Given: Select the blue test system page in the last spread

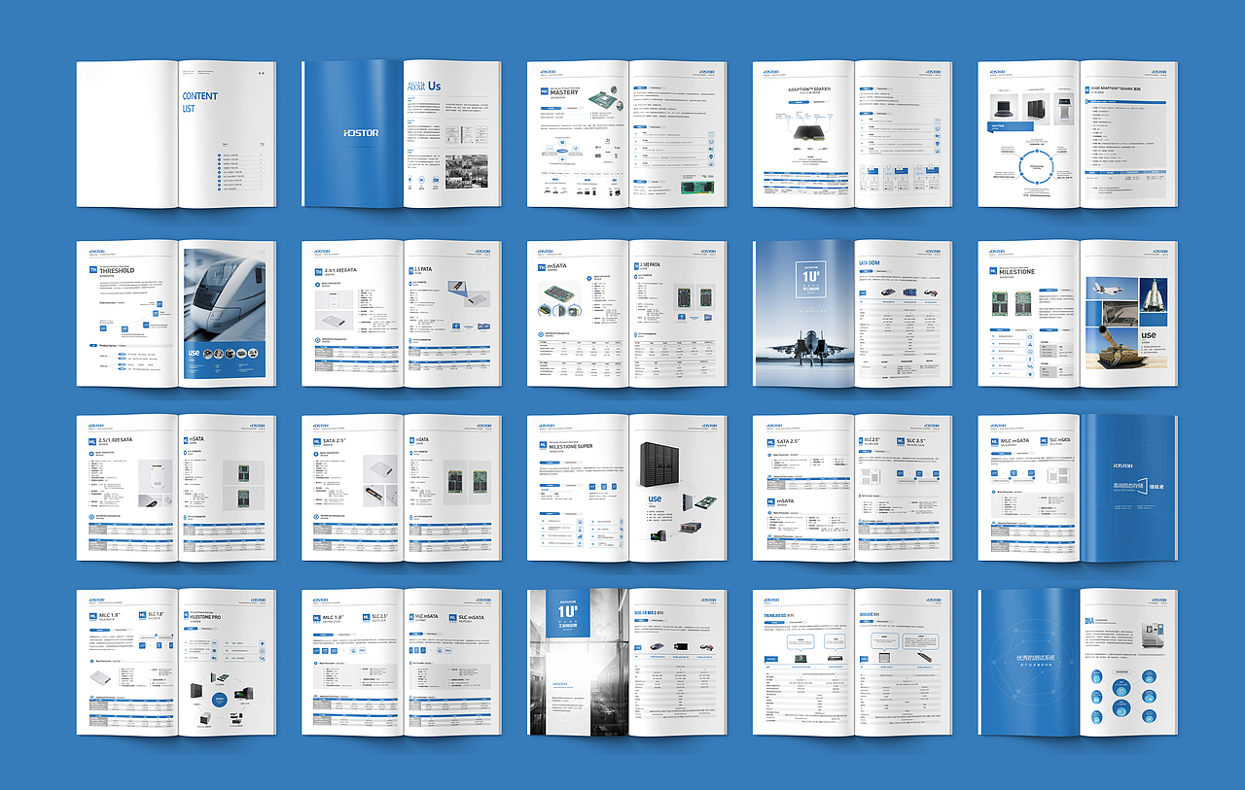Looking at the screenshot, I should (1028, 662).
